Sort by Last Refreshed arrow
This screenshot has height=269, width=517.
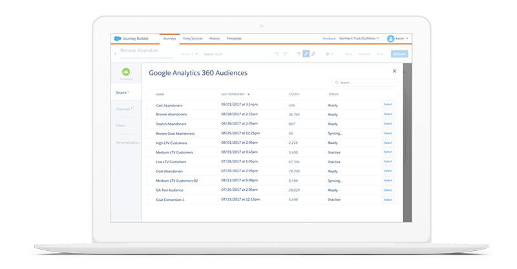click(x=249, y=94)
